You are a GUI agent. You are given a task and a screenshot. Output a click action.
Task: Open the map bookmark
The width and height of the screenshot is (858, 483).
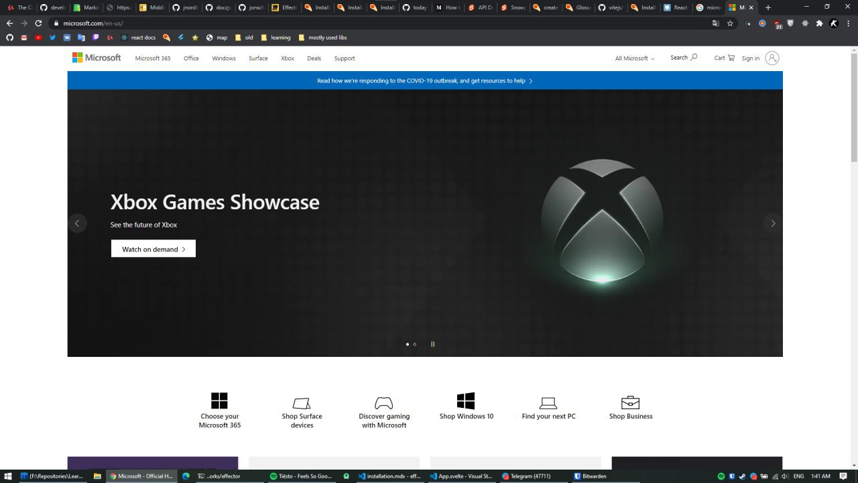[x=217, y=38]
